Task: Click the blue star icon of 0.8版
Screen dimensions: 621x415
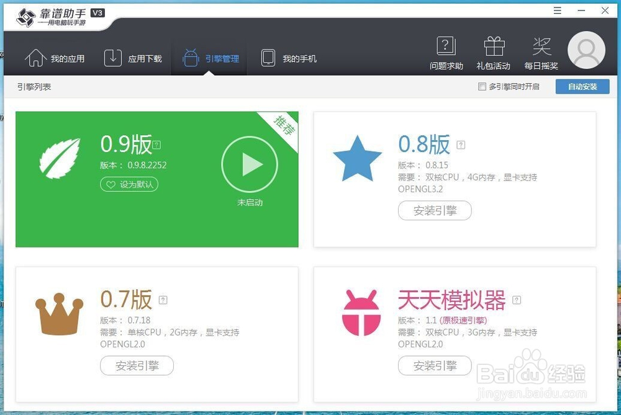Action: coord(357,159)
